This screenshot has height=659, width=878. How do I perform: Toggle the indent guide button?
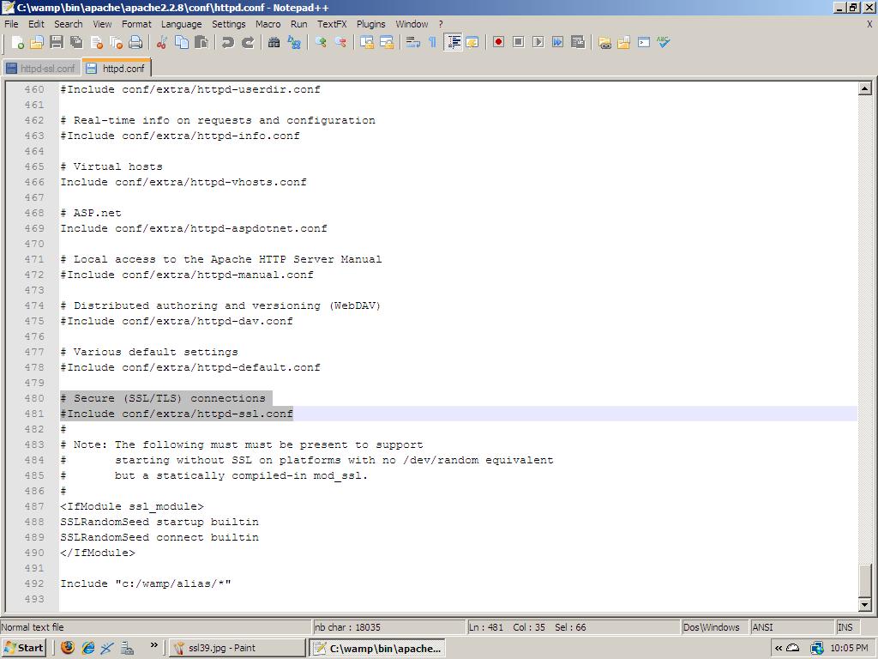(453, 42)
